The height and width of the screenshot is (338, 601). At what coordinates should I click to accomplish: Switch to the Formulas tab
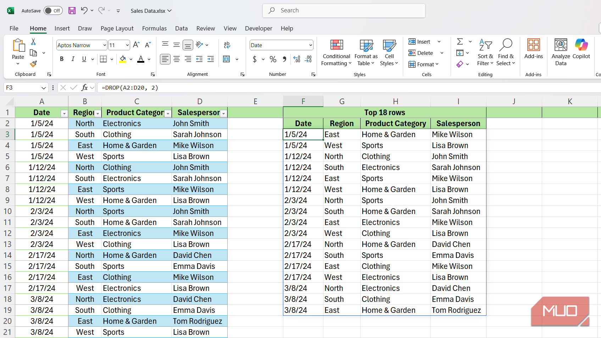154,28
